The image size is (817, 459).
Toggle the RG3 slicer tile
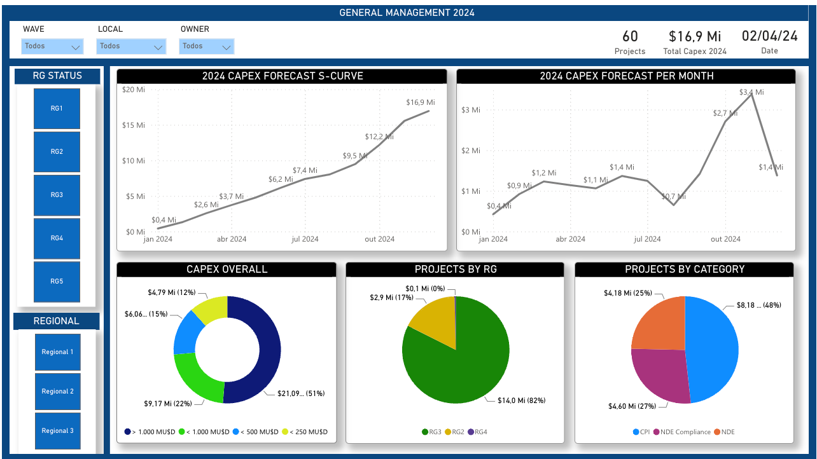click(57, 195)
